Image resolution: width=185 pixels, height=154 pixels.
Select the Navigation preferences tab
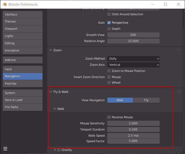click(23, 76)
